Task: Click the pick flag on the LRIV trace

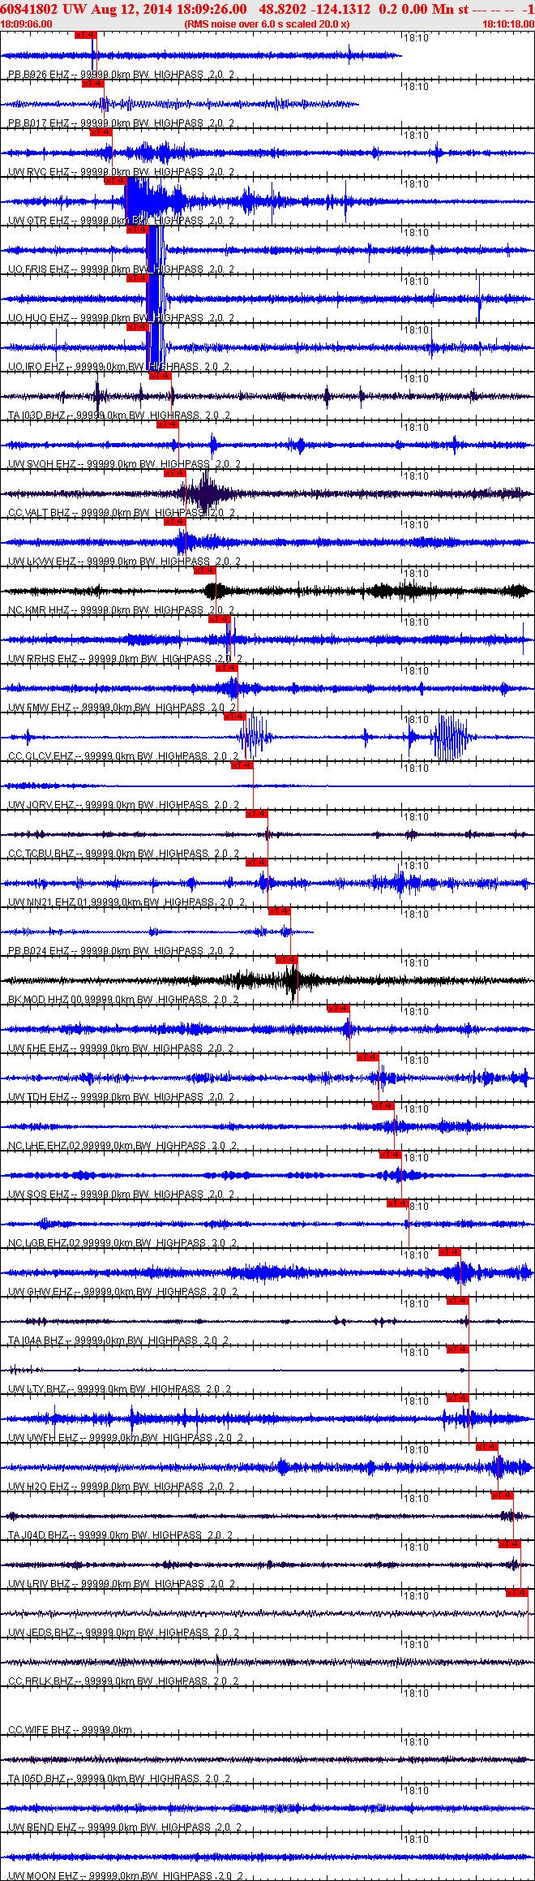Action: tap(510, 1544)
